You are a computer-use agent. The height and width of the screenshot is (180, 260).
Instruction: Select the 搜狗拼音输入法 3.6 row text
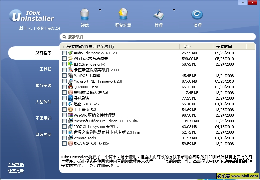coord(91,92)
